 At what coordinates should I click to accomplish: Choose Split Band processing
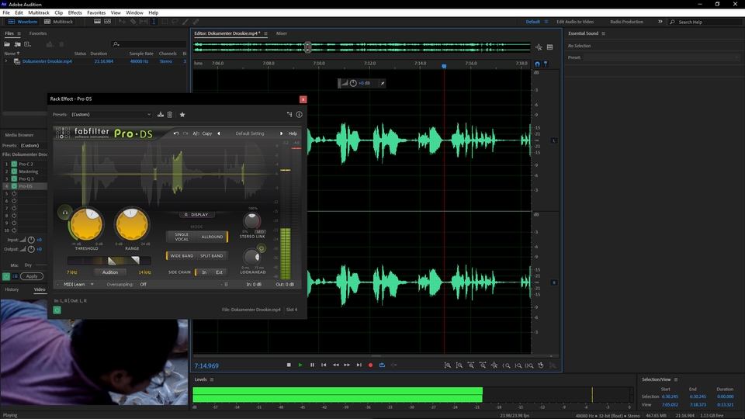(211, 256)
